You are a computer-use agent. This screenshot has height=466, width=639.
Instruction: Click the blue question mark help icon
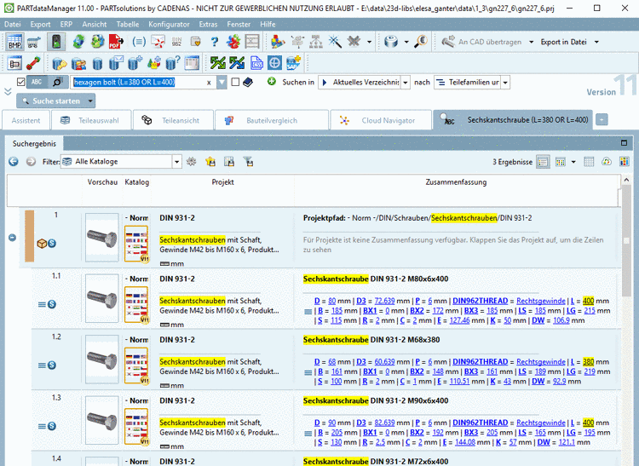click(215, 42)
